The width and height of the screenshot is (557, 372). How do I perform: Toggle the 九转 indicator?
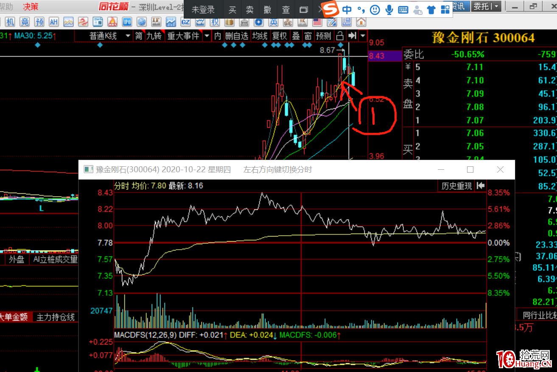[x=154, y=36]
